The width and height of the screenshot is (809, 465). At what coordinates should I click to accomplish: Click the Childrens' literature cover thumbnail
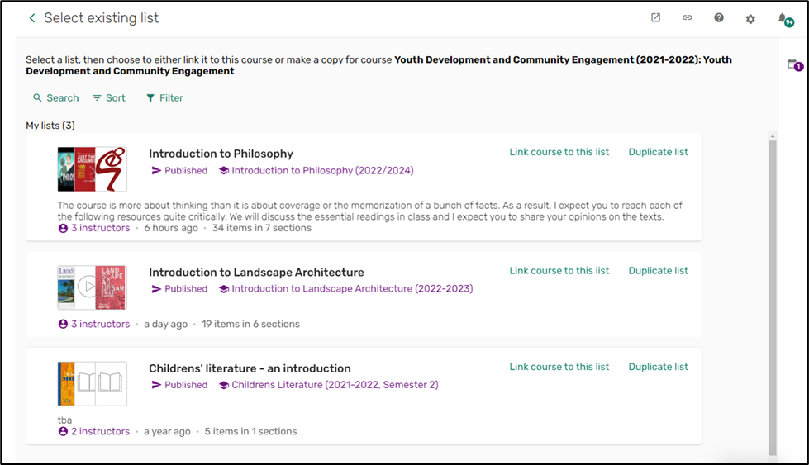click(93, 383)
